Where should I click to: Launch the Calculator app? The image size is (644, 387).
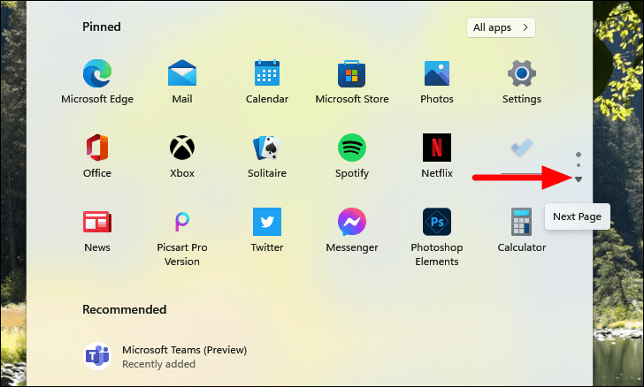[x=522, y=231]
